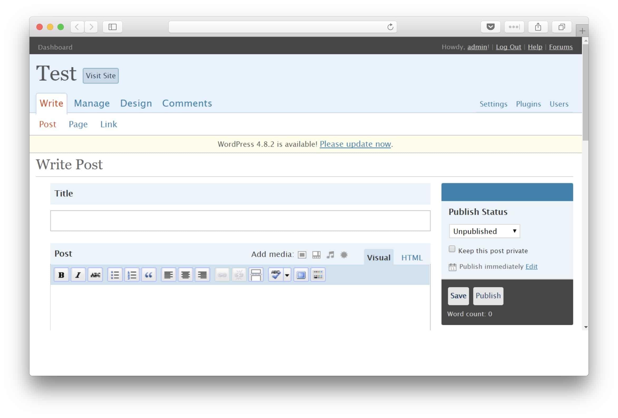Click the add audio music-note icon
The image size is (618, 418).
[330, 255]
